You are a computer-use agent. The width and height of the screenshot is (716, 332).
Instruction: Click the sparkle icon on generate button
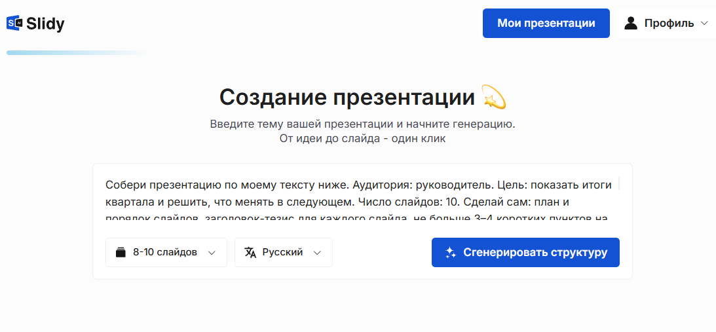point(451,253)
